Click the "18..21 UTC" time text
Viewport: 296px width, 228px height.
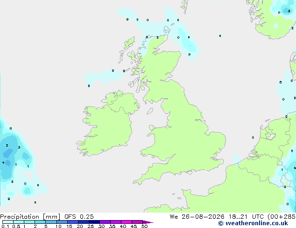(246, 217)
